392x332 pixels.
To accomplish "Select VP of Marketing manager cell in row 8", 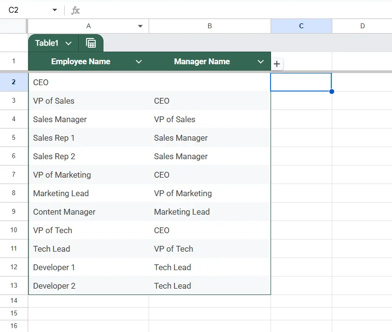I will tap(210, 193).
